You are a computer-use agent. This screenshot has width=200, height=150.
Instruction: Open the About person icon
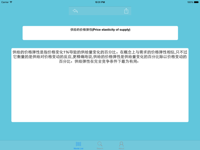pyautogui.click(x=121, y=144)
